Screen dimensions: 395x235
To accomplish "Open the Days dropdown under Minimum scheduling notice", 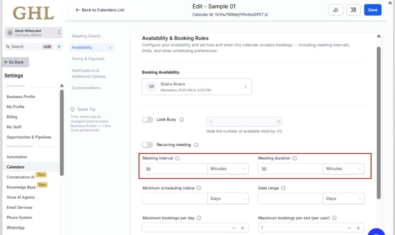I will click(228, 198).
